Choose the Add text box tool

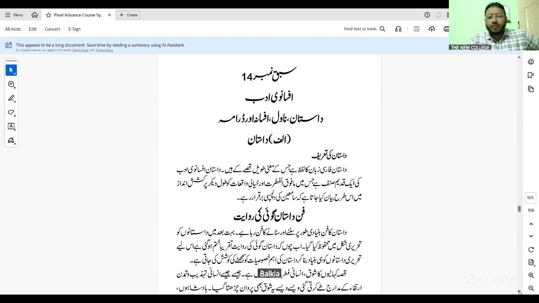point(11,126)
